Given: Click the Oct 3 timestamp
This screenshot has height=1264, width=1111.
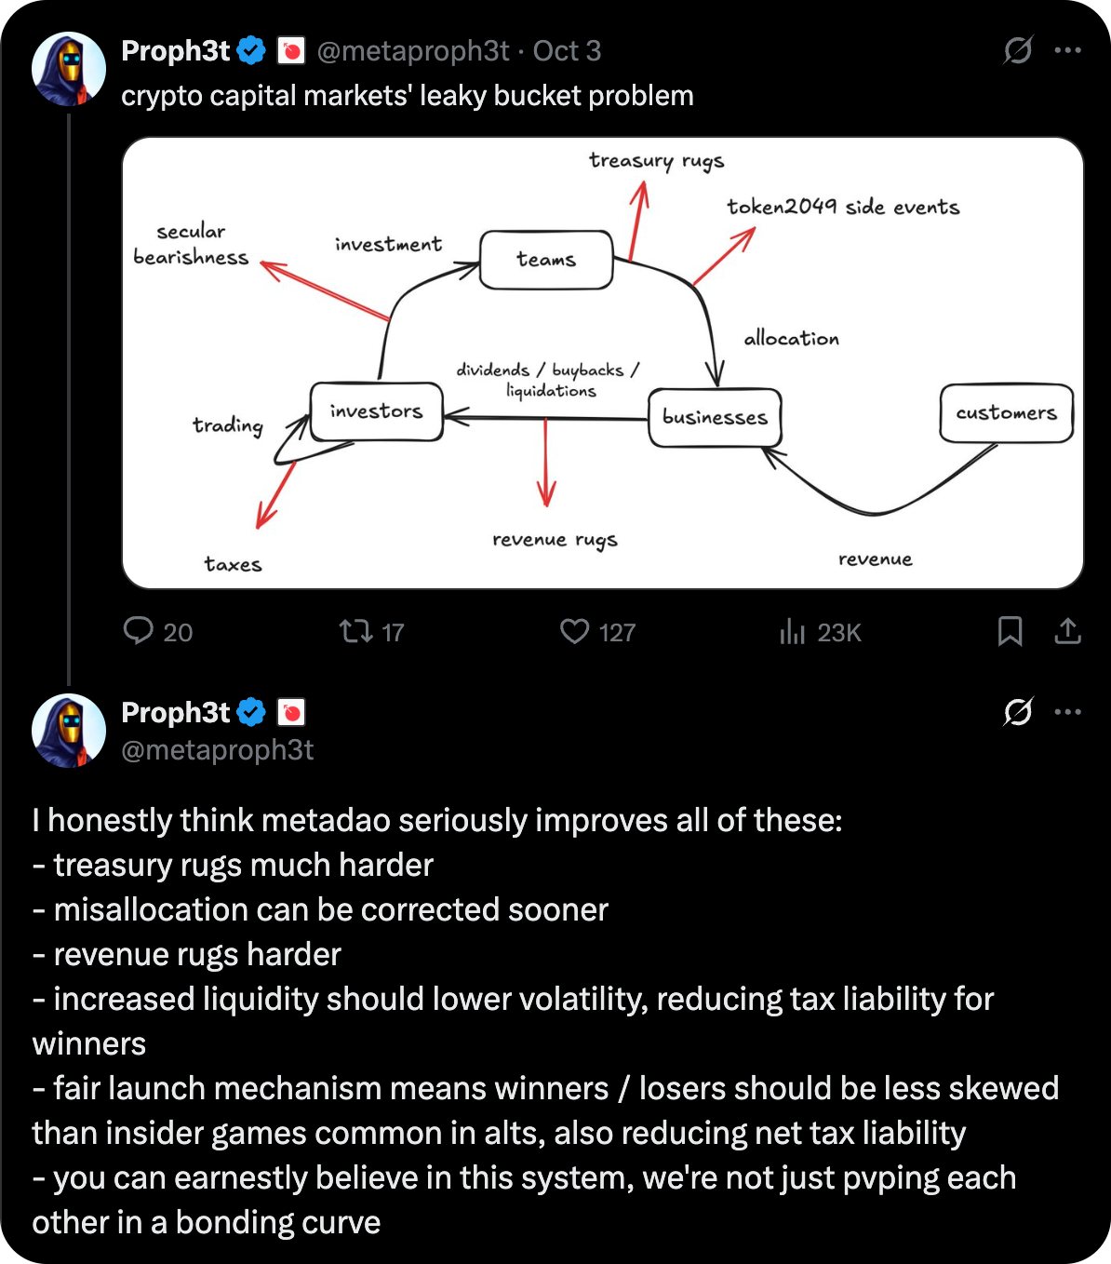Looking at the screenshot, I should click(x=567, y=50).
